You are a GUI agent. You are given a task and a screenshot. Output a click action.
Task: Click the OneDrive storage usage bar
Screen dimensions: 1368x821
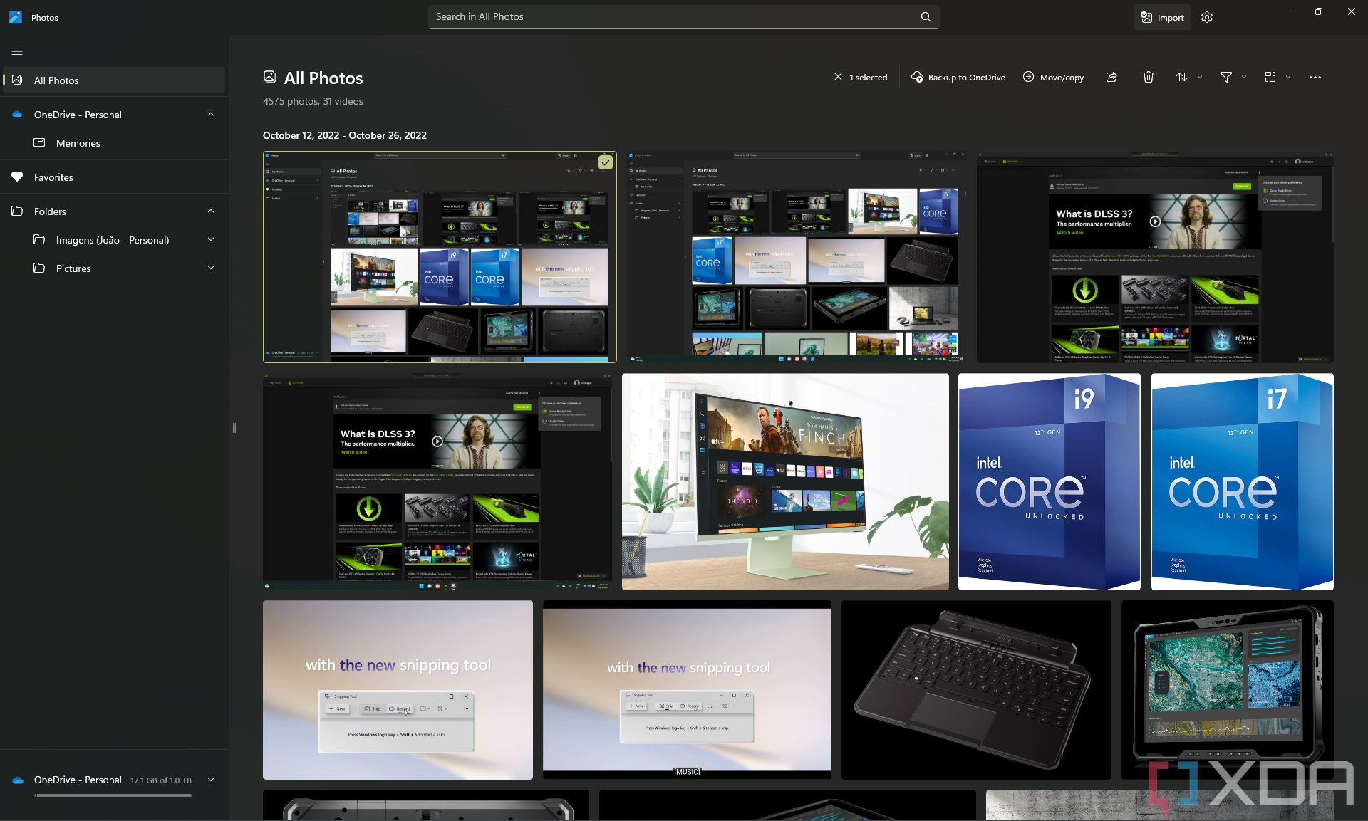pos(113,795)
